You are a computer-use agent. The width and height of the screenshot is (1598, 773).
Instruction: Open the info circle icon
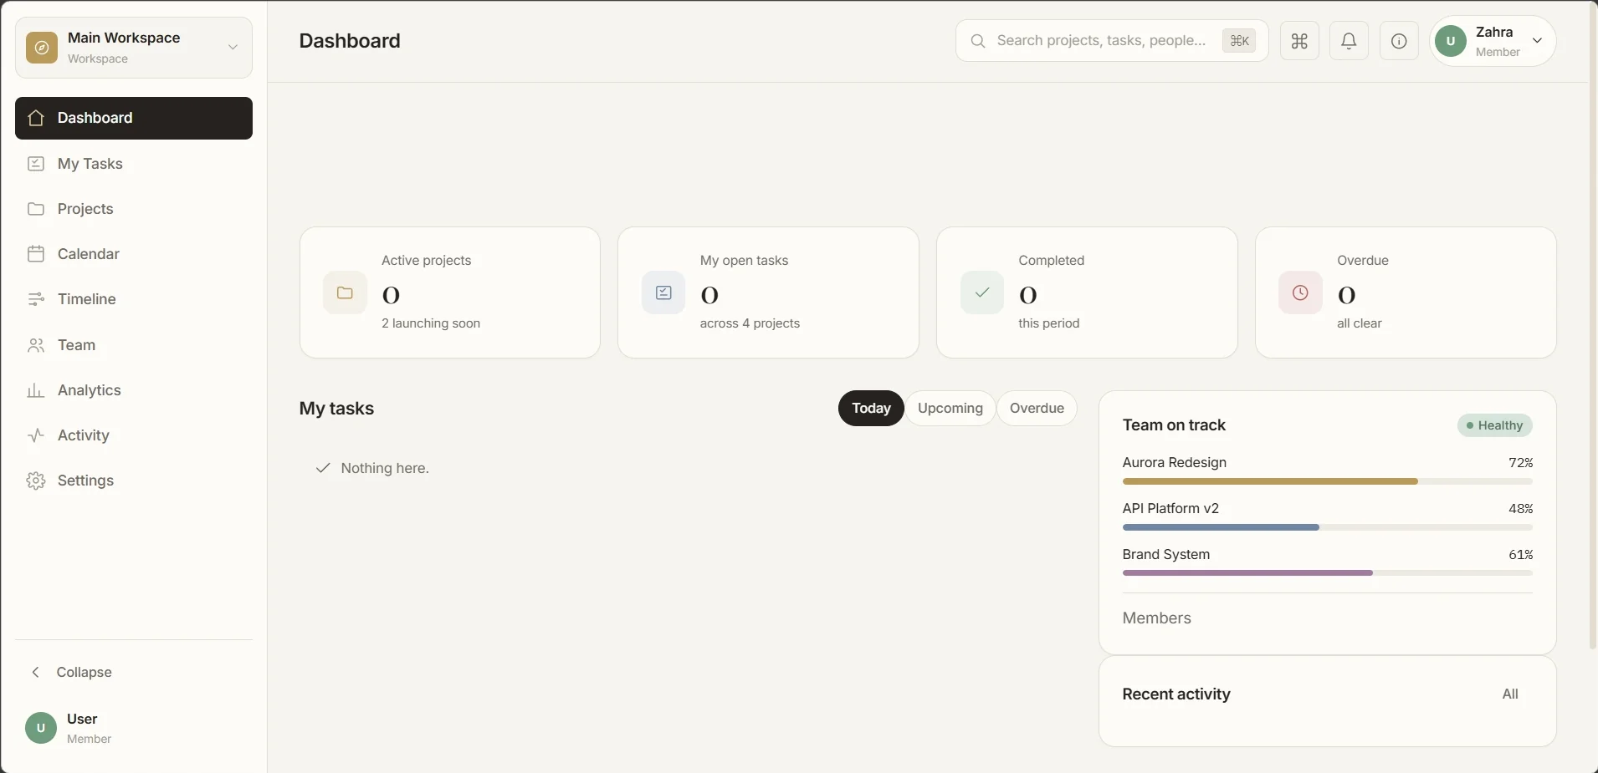pos(1399,41)
